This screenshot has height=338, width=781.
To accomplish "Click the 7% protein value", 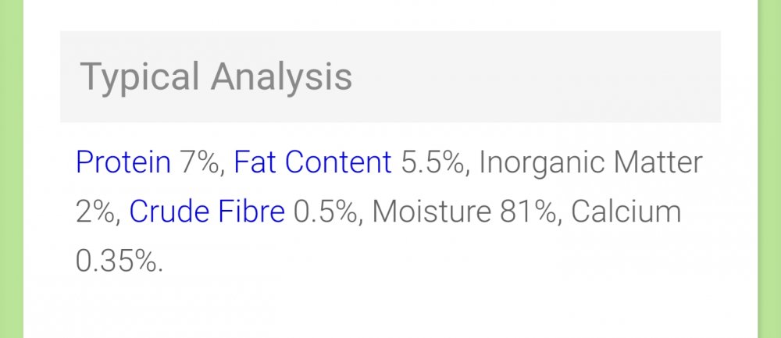I will [199, 163].
